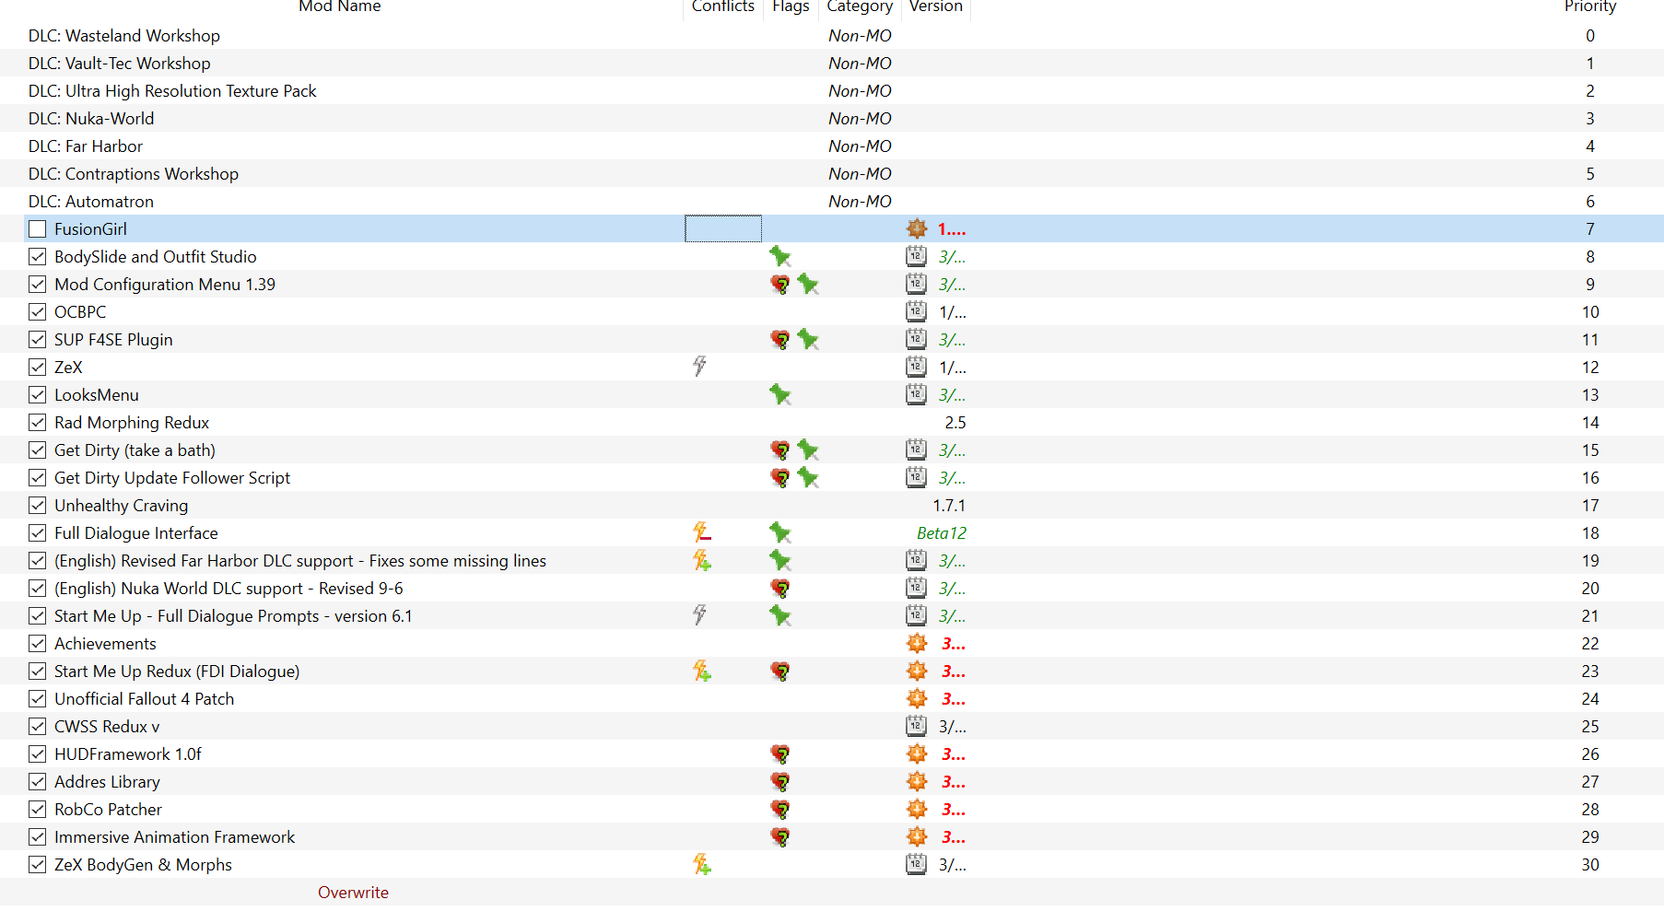
Task: Select the DLC: Nuka-World row
Action: (x=832, y=118)
